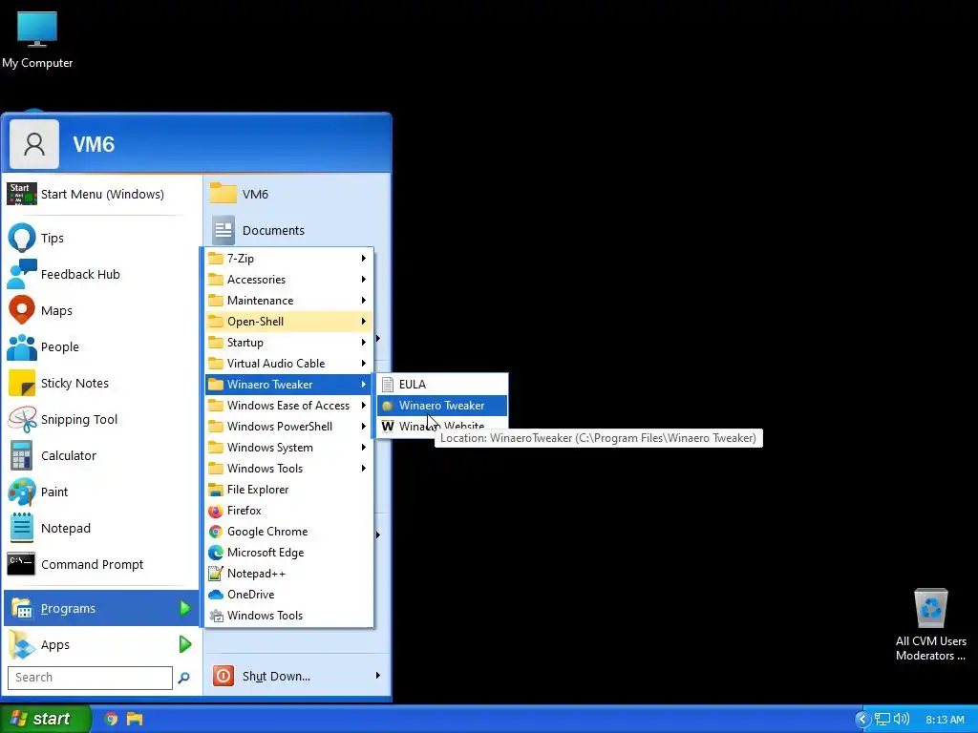Select the Programs menu item

101,608
